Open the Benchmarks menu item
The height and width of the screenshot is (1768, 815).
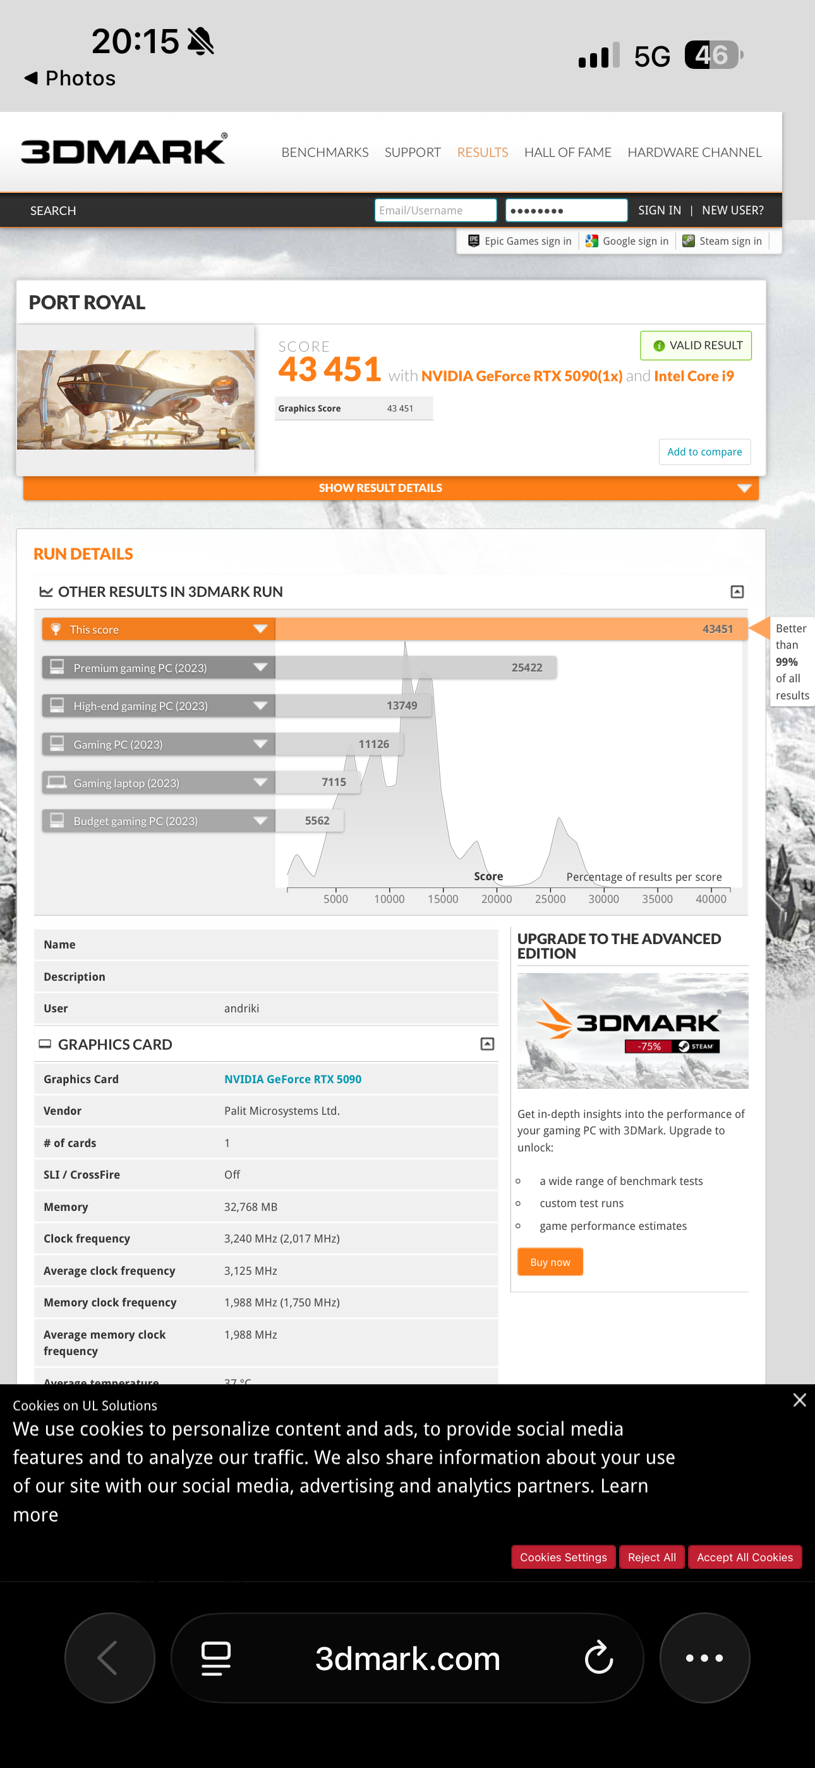[325, 152]
